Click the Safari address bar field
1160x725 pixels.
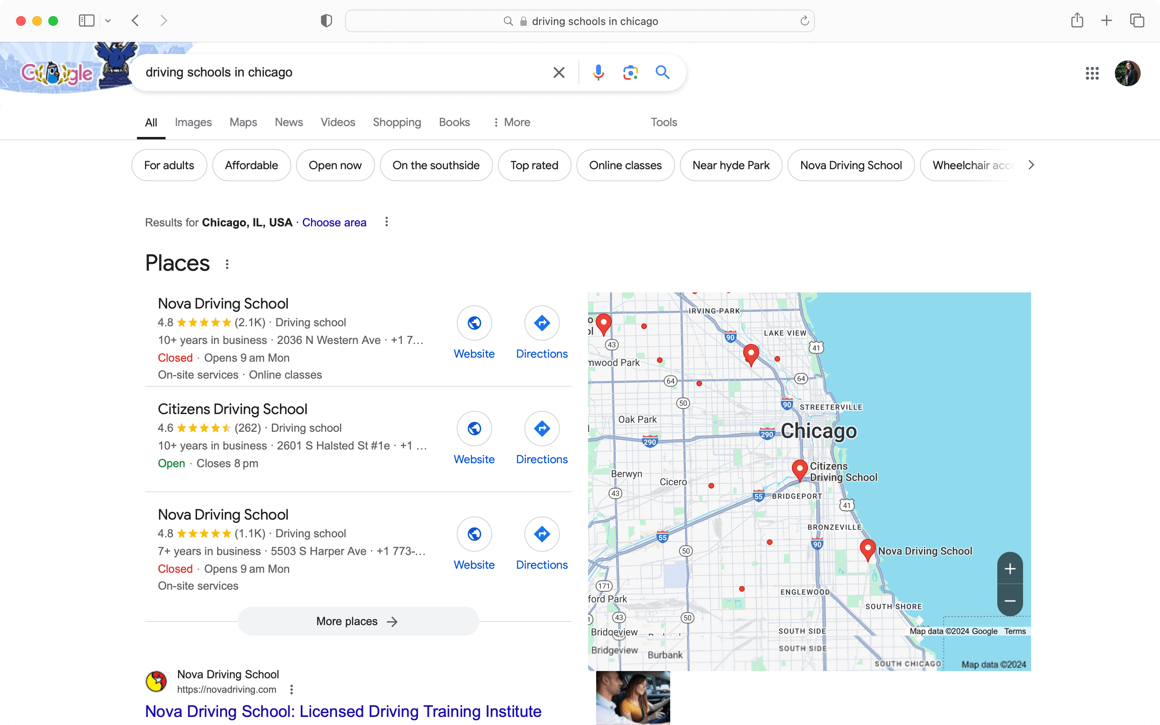tap(580, 21)
